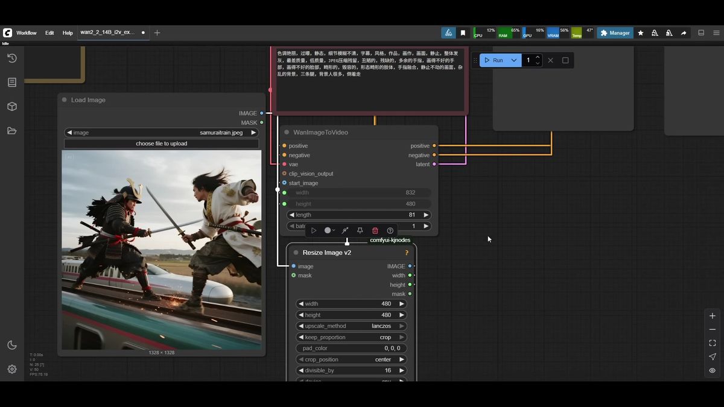
Task: Open node help question icon
Action: coord(390,230)
